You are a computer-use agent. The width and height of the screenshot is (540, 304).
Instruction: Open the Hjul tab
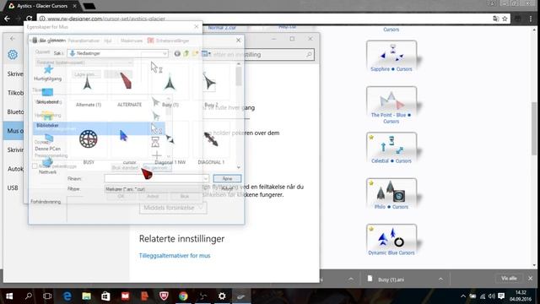pyautogui.click(x=108, y=41)
